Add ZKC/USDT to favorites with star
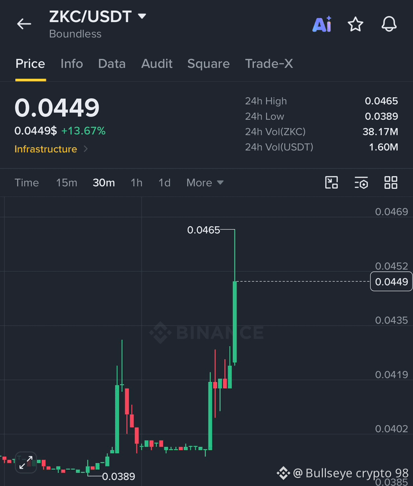 click(x=355, y=24)
